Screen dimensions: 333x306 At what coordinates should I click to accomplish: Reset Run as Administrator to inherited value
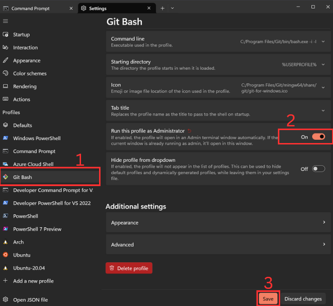coord(189,131)
